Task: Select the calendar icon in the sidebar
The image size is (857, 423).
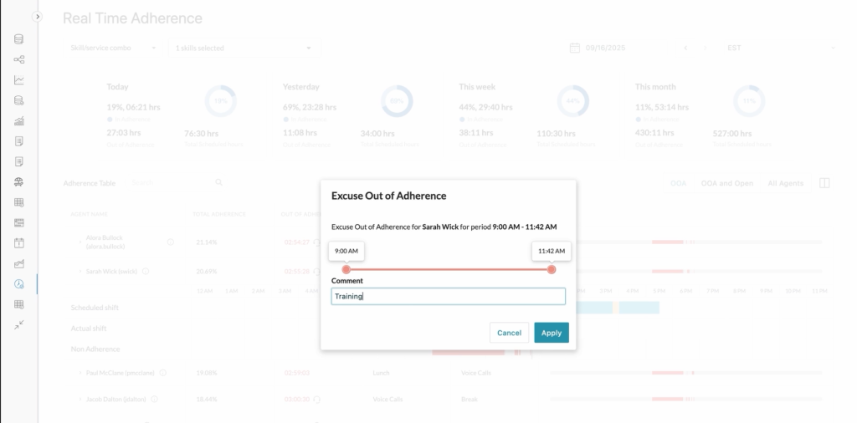Action: click(x=18, y=243)
